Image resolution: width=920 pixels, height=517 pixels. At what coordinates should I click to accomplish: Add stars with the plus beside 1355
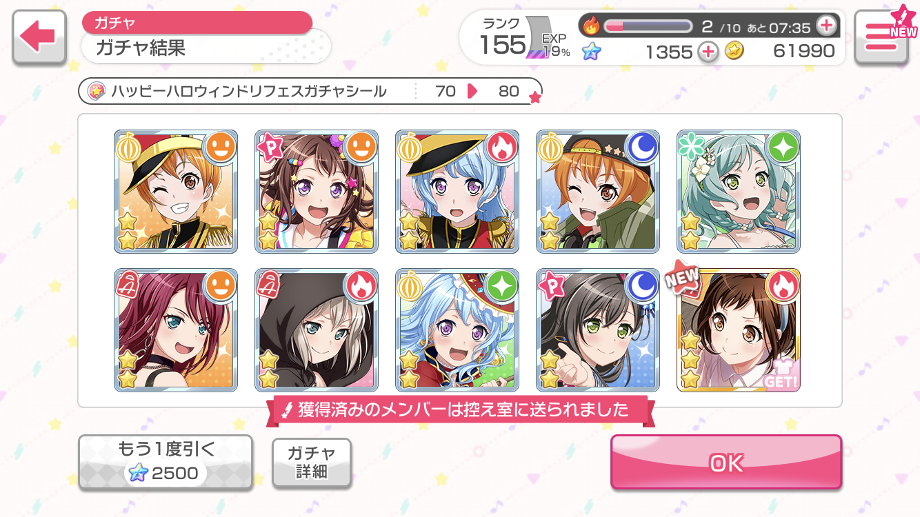(x=708, y=51)
